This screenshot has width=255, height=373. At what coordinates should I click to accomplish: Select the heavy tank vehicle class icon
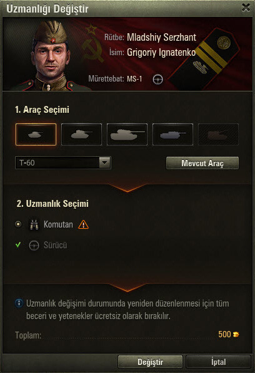pos(127,134)
